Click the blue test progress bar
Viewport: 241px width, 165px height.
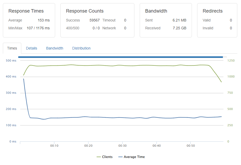click(120, 57)
